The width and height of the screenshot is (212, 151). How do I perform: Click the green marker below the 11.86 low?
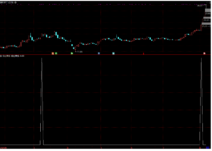pos(72,53)
